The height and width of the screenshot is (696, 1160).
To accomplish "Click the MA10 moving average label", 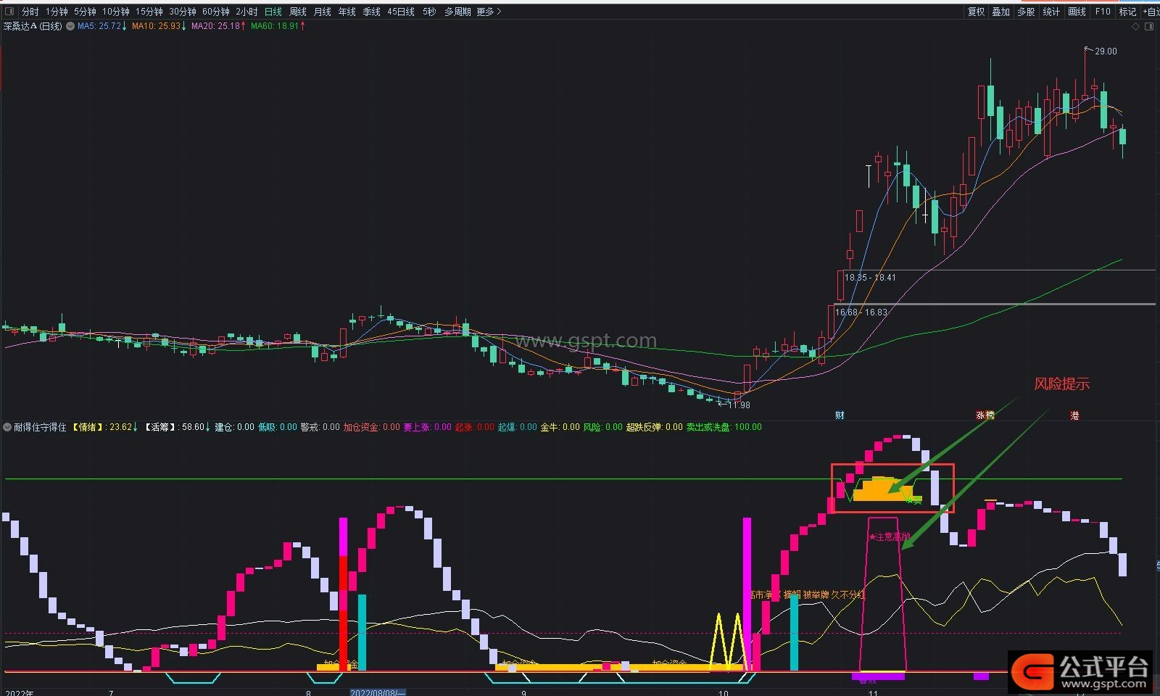I will (159, 26).
